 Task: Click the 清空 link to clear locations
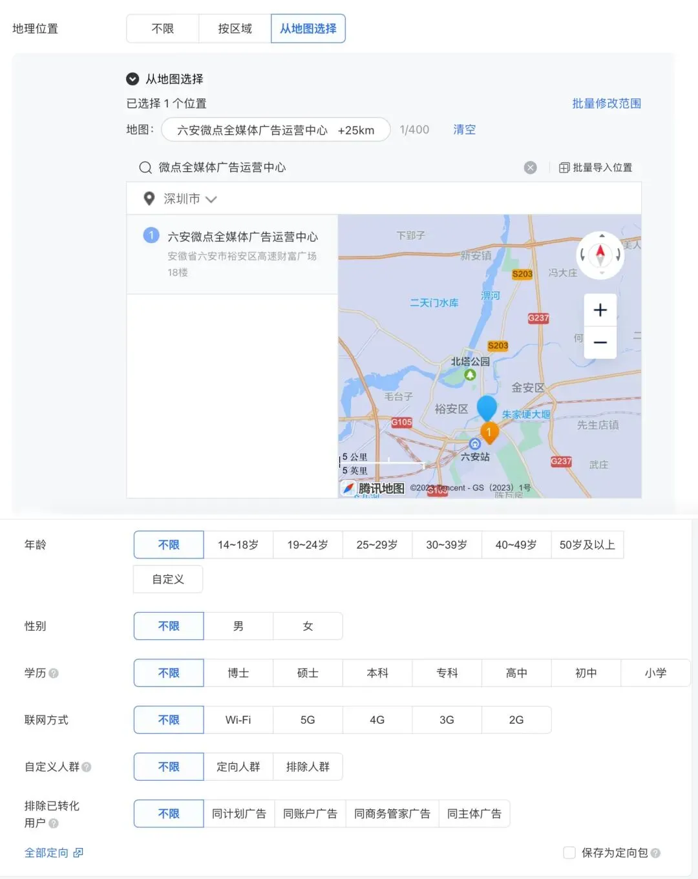(464, 129)
